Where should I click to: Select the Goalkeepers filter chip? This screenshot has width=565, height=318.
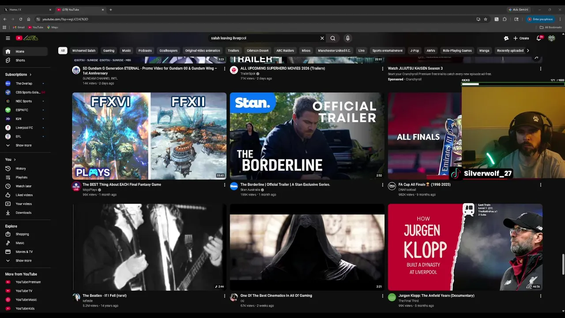click(x=169, y=51)
